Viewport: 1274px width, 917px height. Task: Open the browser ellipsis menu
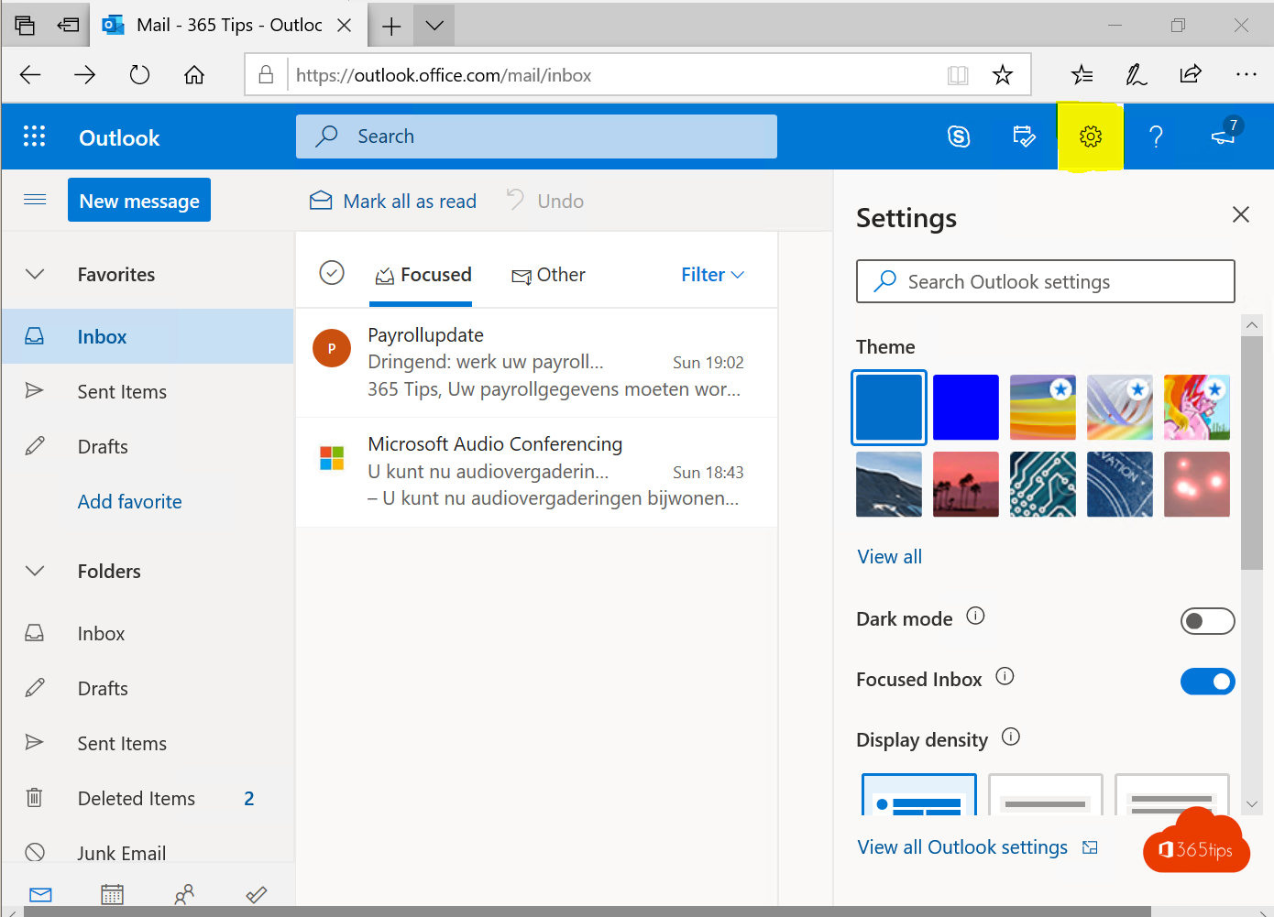click(x=1246, y=75)
